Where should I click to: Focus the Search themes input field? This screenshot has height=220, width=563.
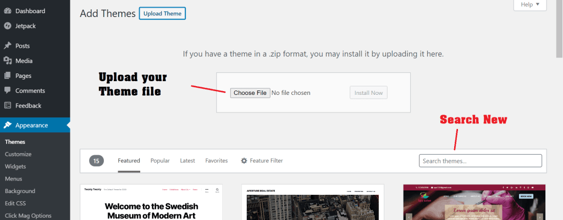coord(480,161)
